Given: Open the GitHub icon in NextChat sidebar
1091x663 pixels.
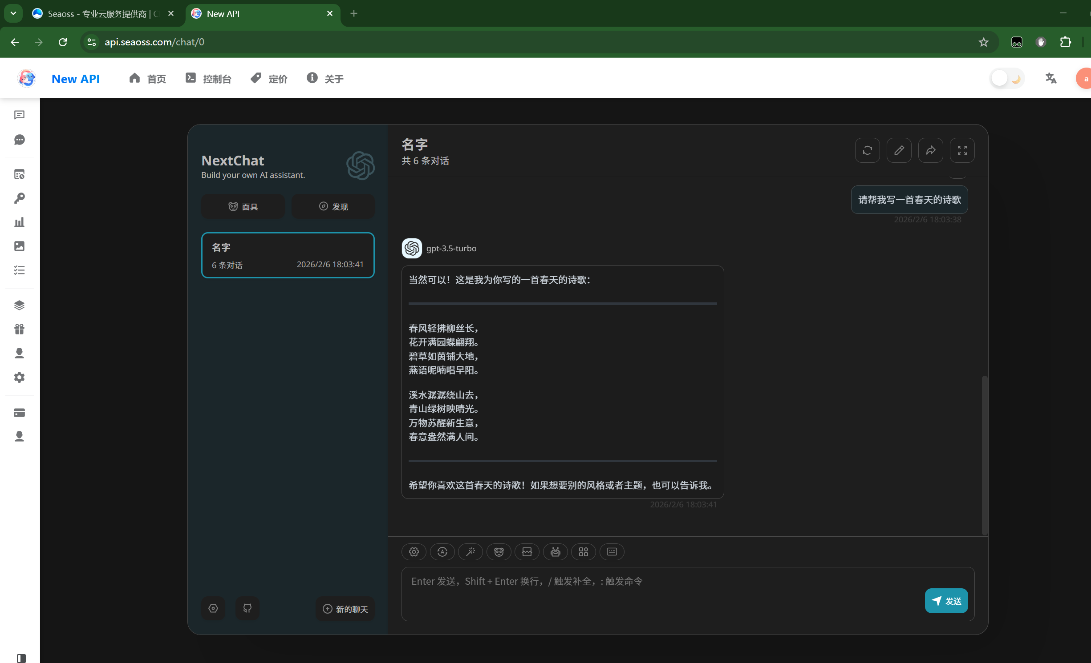Looking at the screenshot, I should click(247, 608).
